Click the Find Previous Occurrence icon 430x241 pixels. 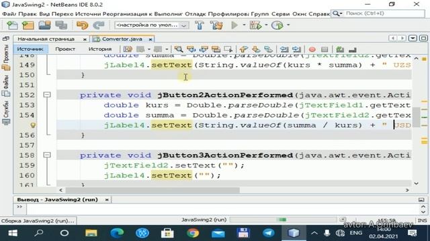point(191,49)
